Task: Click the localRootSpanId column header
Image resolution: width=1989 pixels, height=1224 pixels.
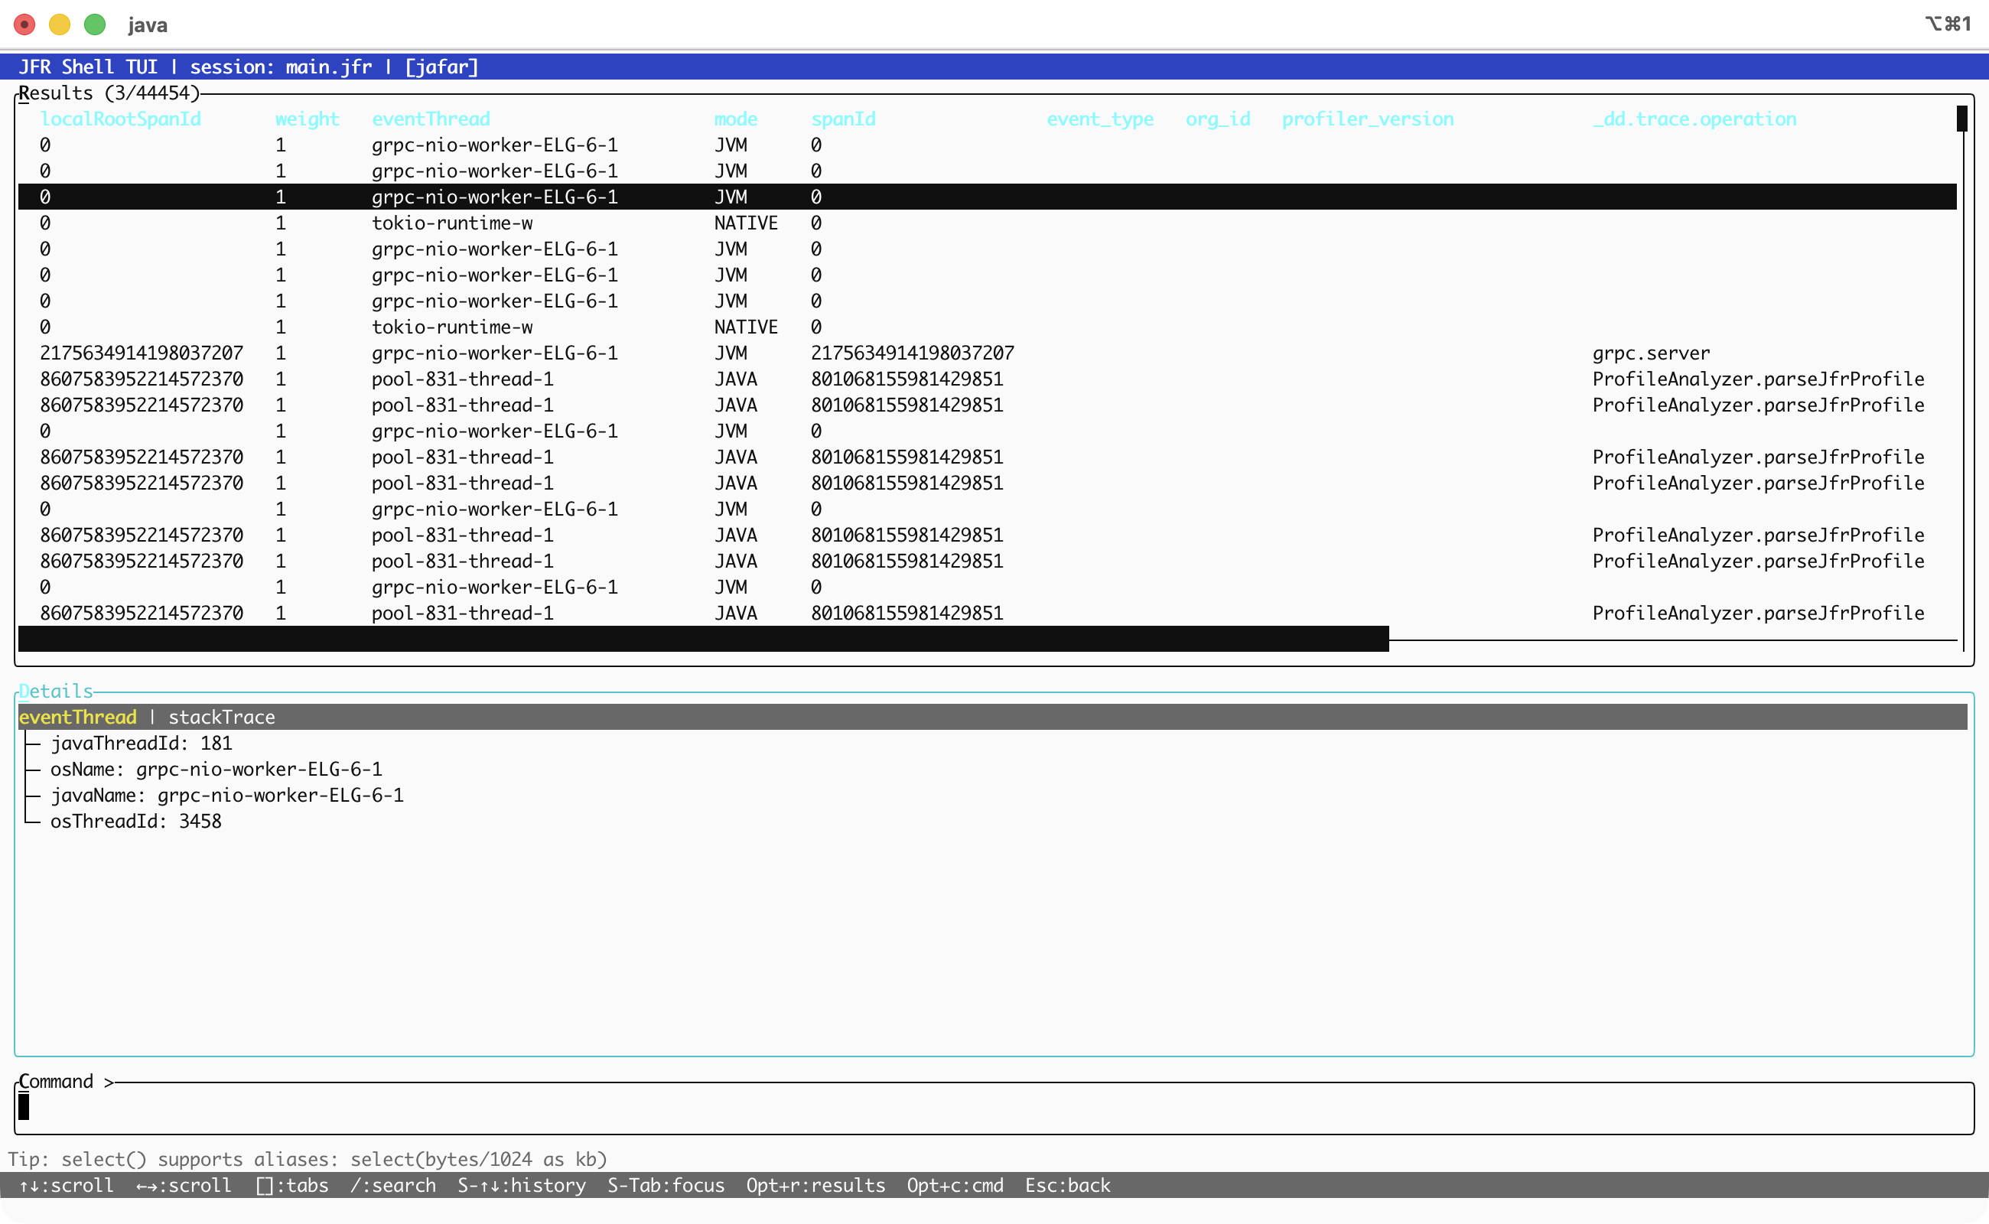Action: pos(120,119)
